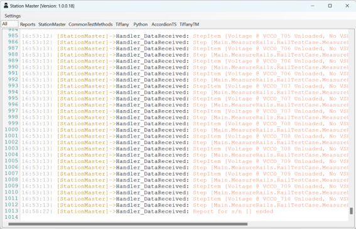
Task: Click 'Report for s/n [] ended' text
Action: pos(233,211)
